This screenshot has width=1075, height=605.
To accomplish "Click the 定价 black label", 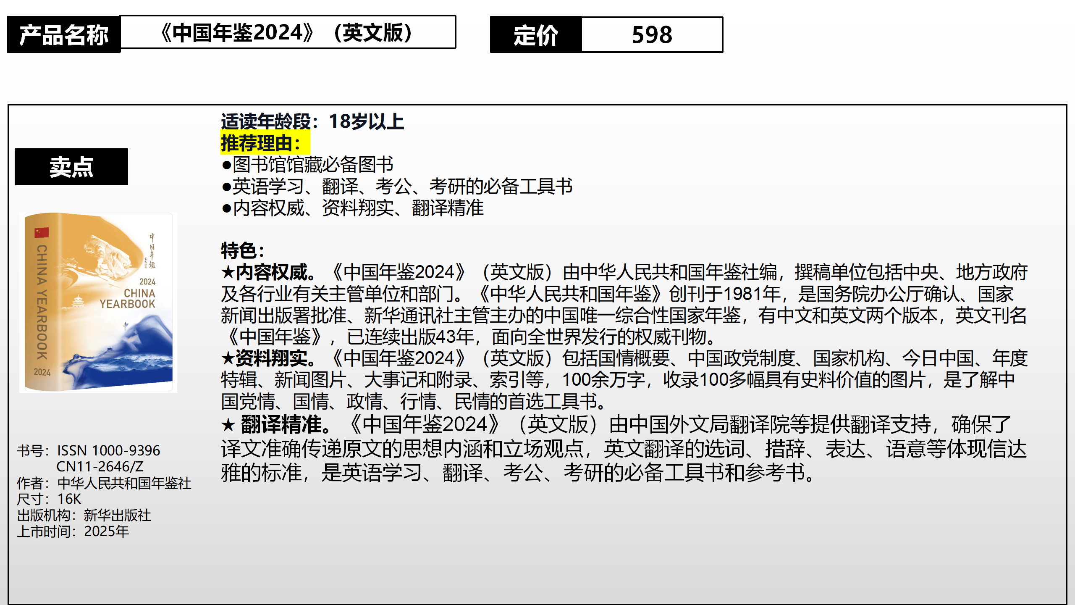I will click(x=536, y=34).
